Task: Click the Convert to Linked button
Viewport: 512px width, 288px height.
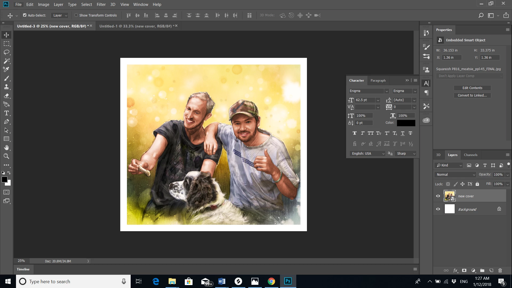Action: 472,95
